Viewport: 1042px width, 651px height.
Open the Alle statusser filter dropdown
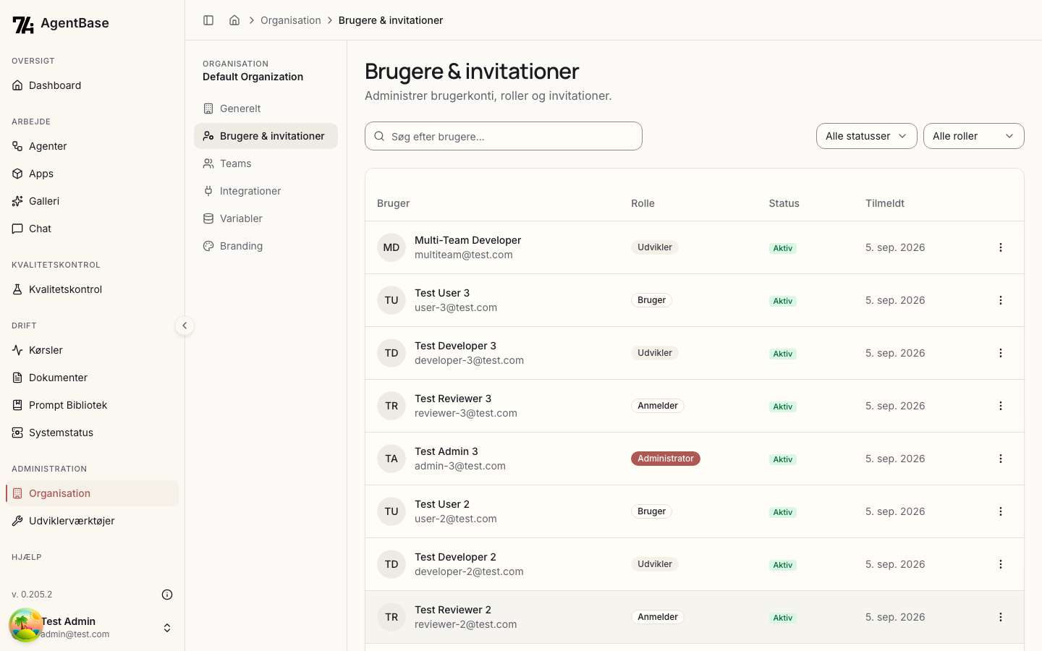tap(867, 136)
